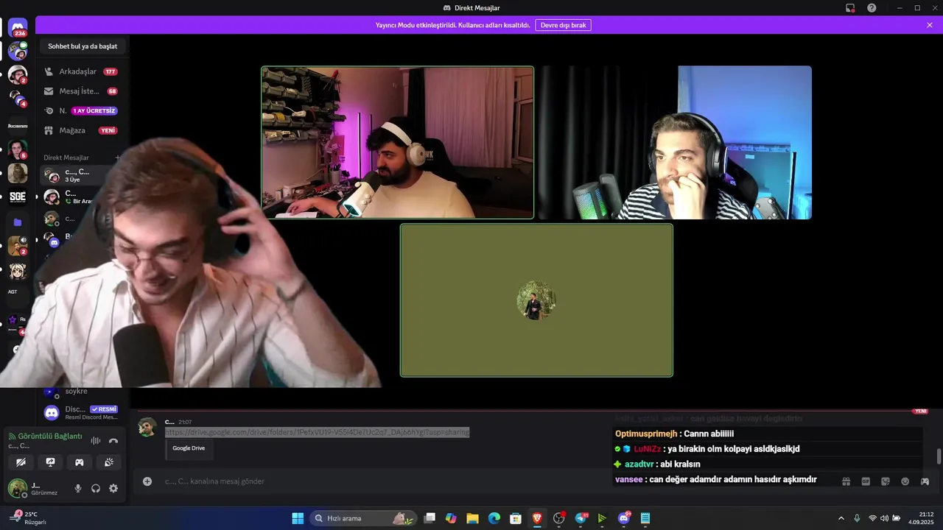Open Discord home Direct Messages icon
943x530 pixels.
coord(18,28)
